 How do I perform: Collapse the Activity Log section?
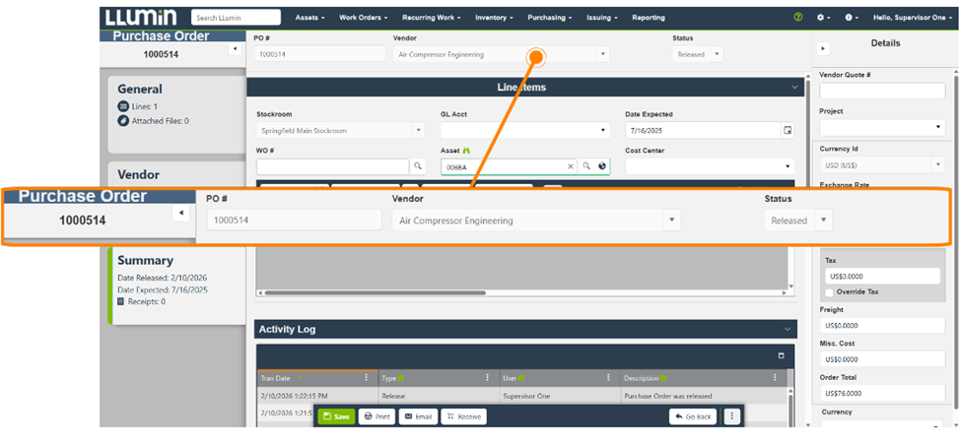(788, 329)
